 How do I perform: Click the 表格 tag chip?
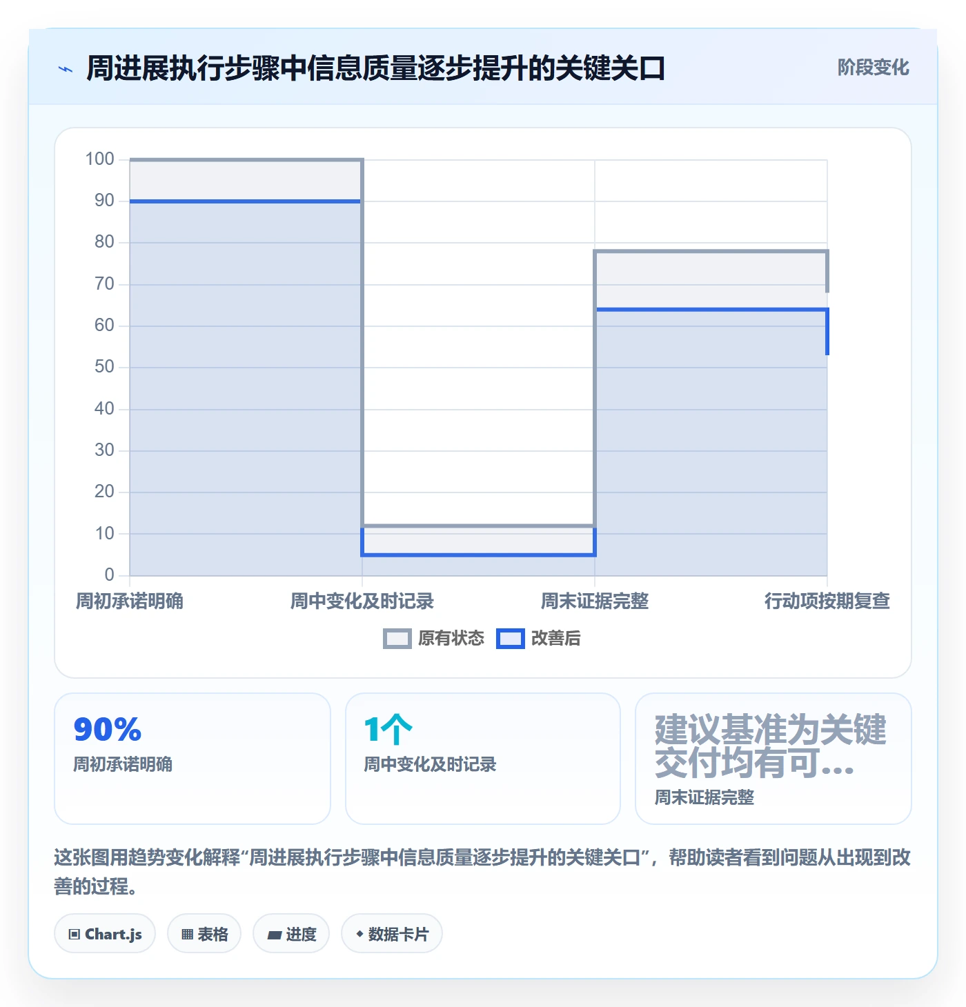click(204, 934)
